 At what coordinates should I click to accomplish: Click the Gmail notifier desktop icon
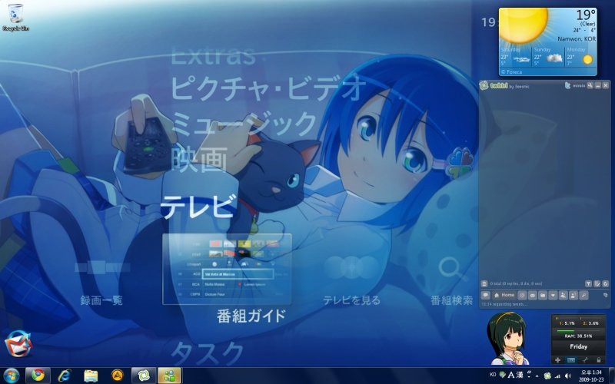pos(18,346)
